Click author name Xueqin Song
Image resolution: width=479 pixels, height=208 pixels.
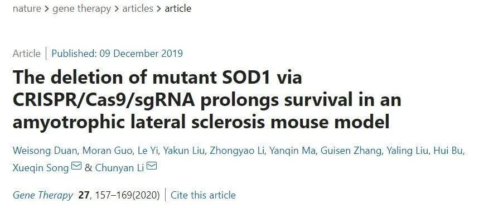(x=41, y=168)
